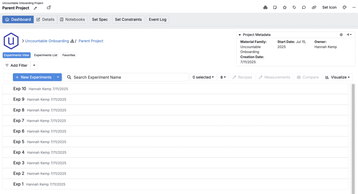Viewport: 358px width, 194px height.
Task: Open the three-dots more options menu
Action: click(354, 7)
